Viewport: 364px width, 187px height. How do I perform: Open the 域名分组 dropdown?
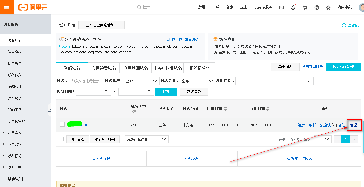[197, 81]
